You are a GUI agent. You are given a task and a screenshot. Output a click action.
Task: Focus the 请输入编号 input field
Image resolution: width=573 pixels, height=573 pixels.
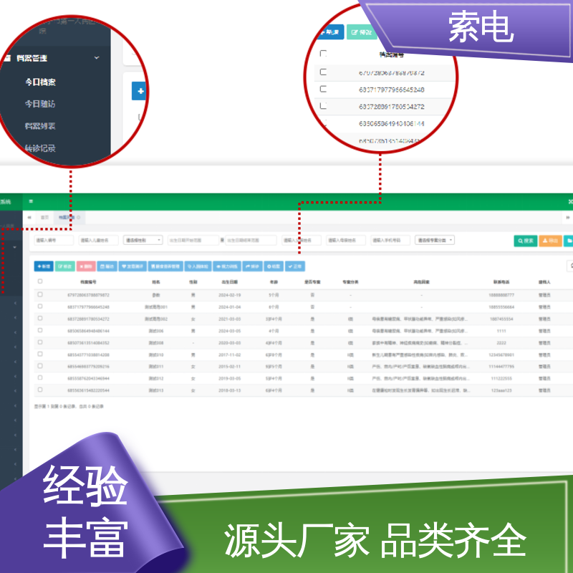(54, 240)
